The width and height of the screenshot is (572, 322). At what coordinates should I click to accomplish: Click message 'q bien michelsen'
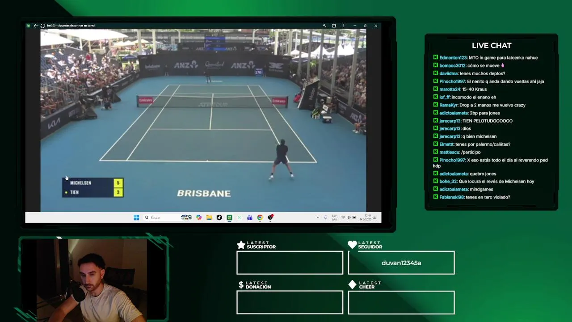pyautogui.click(x=479, y=136)
